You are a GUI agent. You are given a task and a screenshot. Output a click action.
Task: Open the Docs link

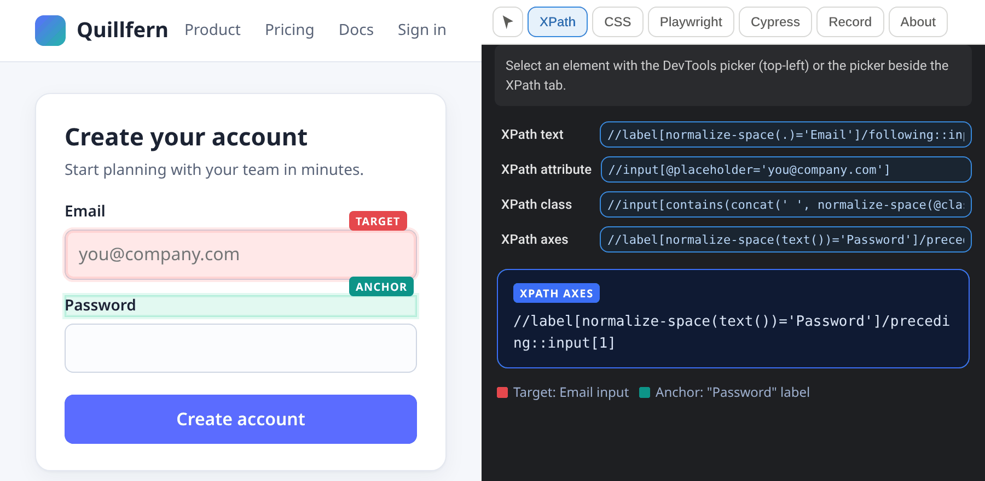356,30
